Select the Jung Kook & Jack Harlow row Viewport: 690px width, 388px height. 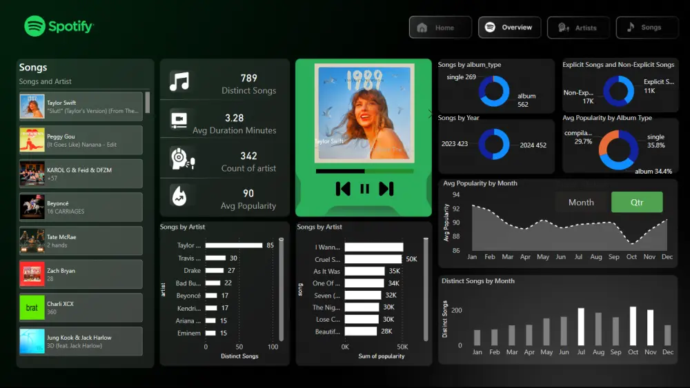click(81, 341)
